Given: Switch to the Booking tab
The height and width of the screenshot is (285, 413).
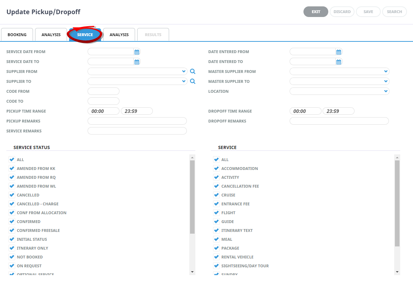Looking at the screenshot, I should 17,35.
